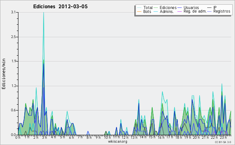The image size is (235, 145).
Task: Click the orange Bots legend line swatch
Action: click(139, 11)
